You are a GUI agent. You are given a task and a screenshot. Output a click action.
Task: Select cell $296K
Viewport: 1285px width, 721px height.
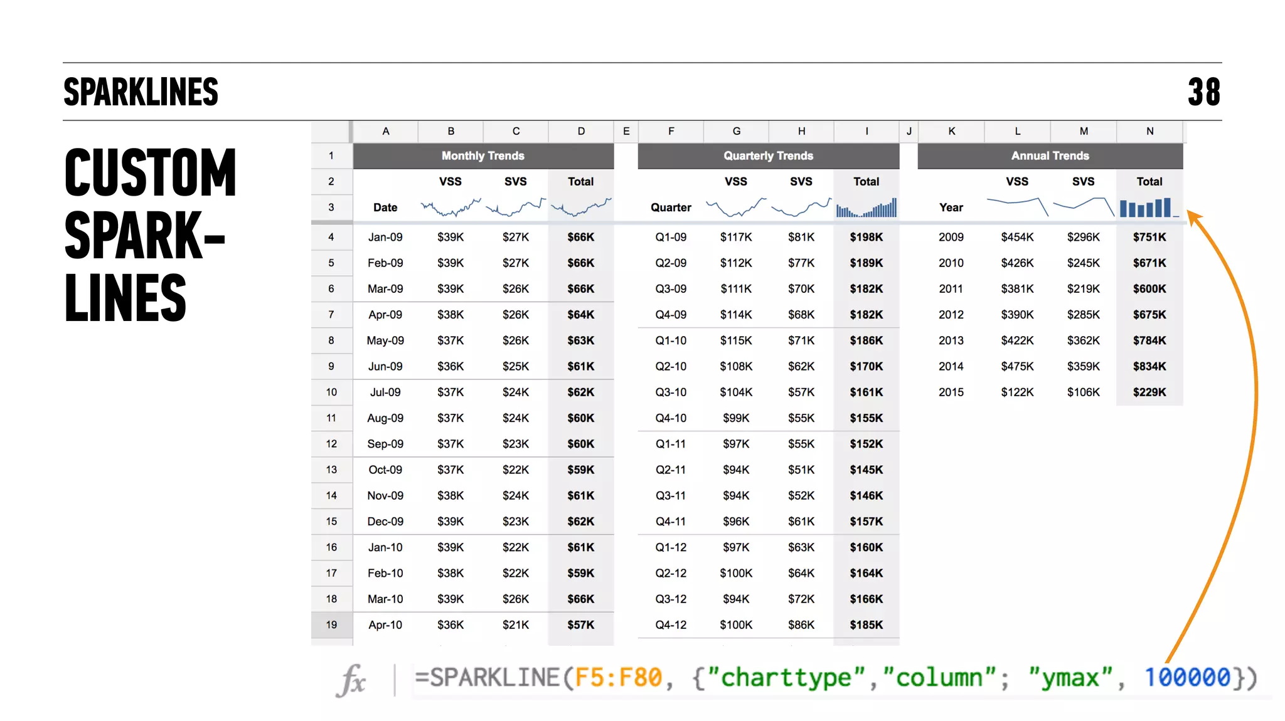(x=1084, y=237)
